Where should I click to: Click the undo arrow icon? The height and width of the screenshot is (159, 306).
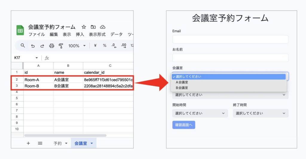33,46
